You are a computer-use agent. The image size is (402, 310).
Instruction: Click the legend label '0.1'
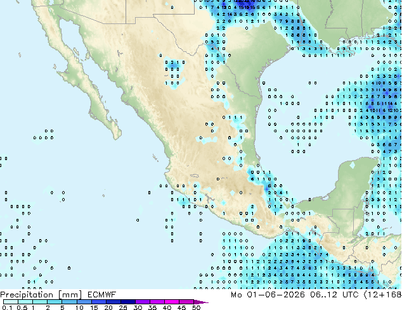click(x=7, y=307)
